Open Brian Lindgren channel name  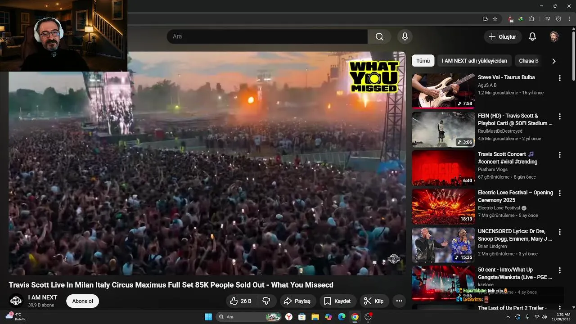[x=492, y=246]
